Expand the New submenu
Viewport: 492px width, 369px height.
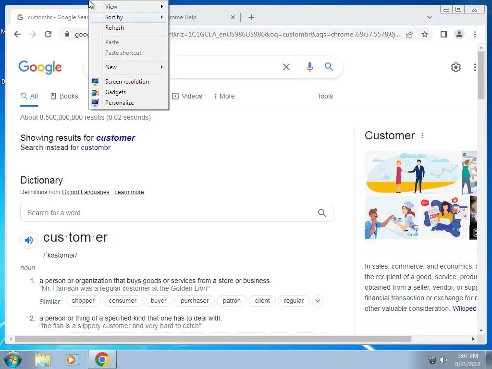129,67
